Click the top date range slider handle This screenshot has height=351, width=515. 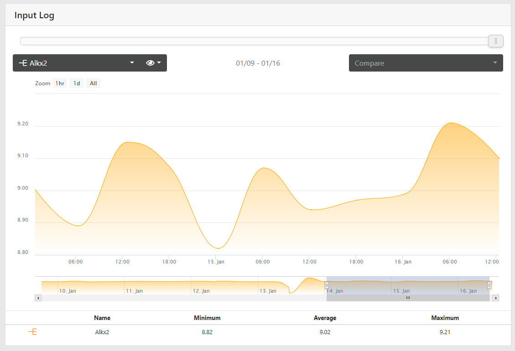[496, 41]
